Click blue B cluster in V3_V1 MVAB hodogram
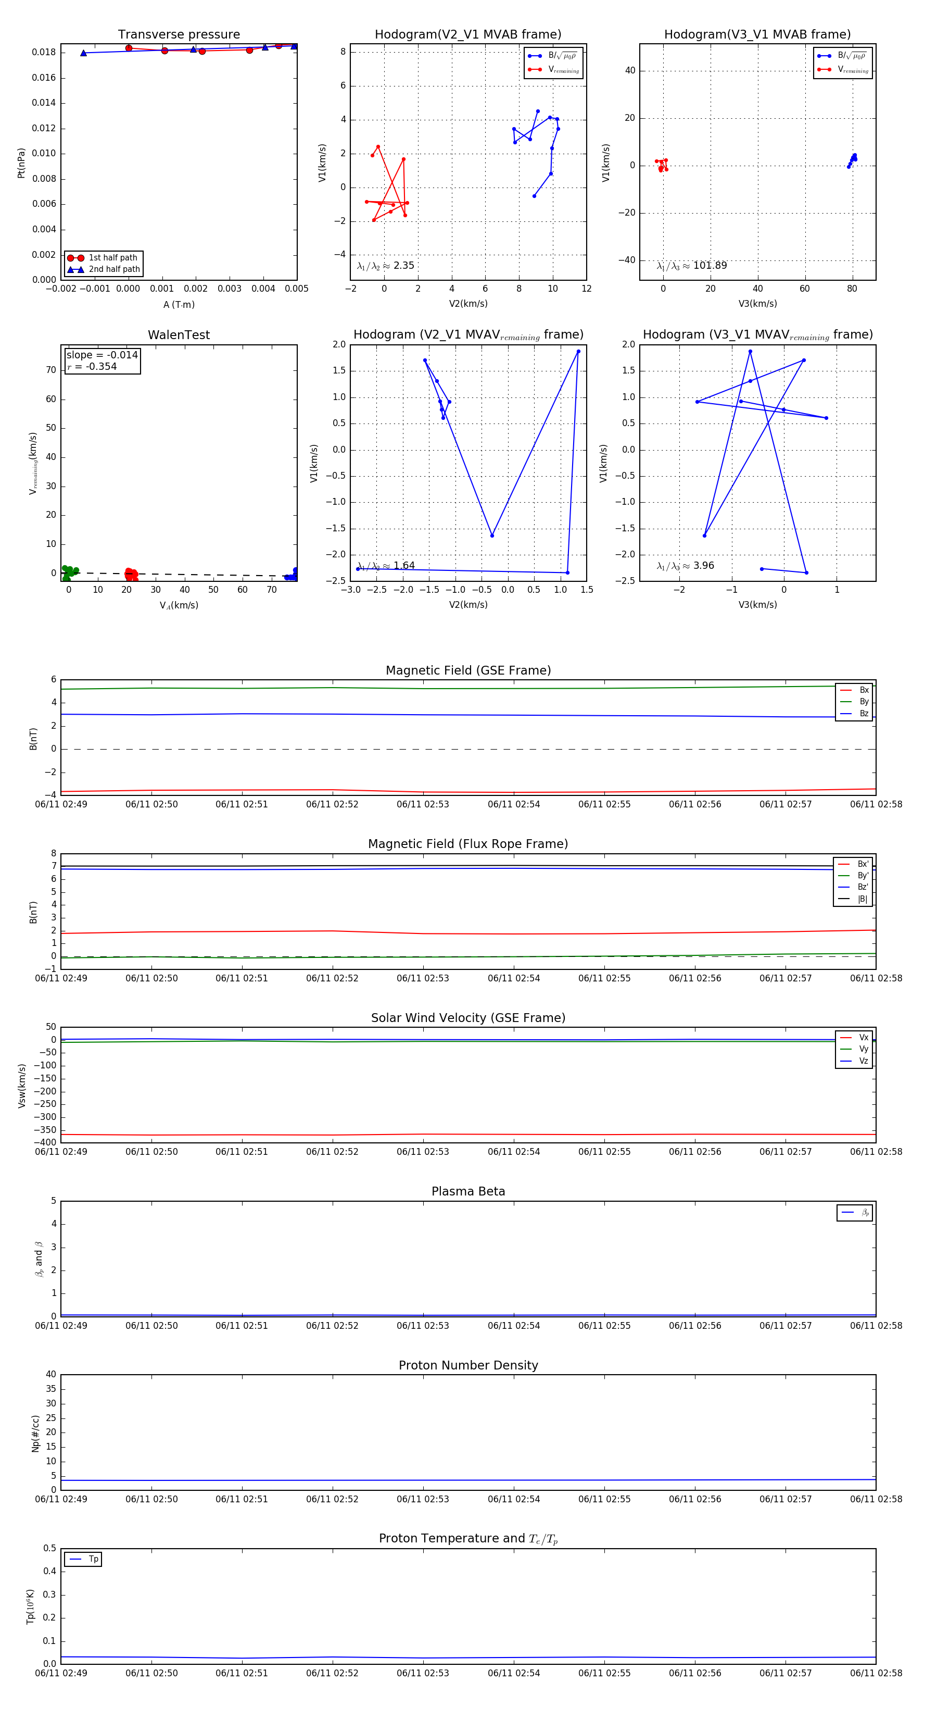This screenshot has height=1719, width=937. 852,160
